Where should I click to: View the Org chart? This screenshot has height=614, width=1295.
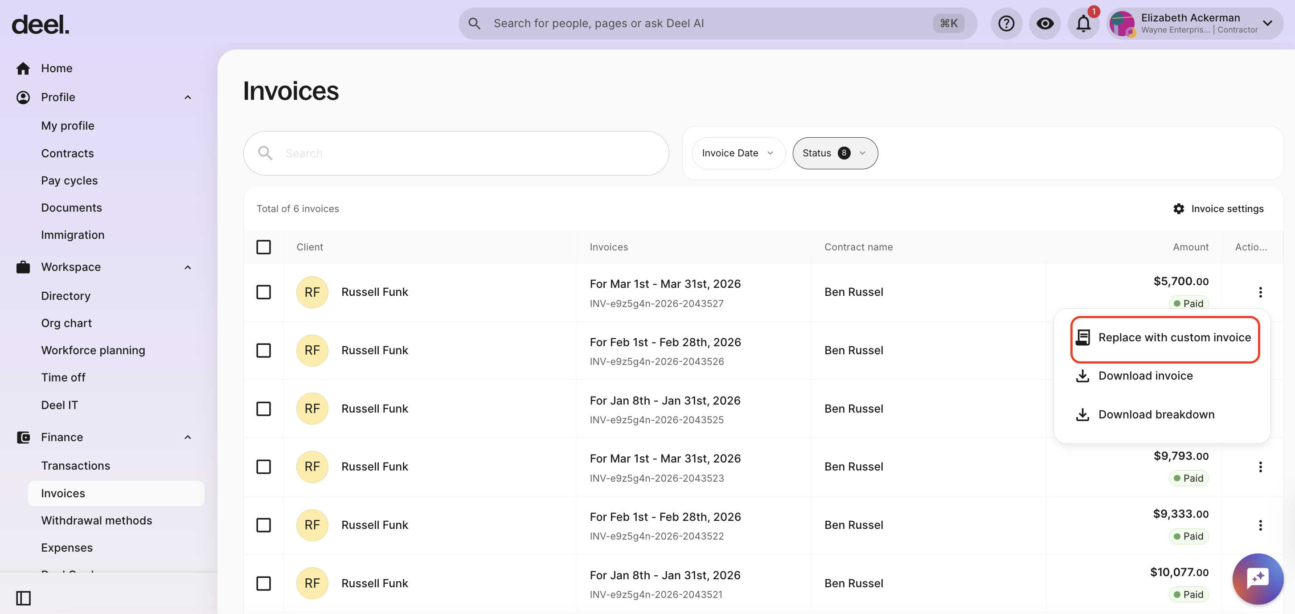[66, 323]
